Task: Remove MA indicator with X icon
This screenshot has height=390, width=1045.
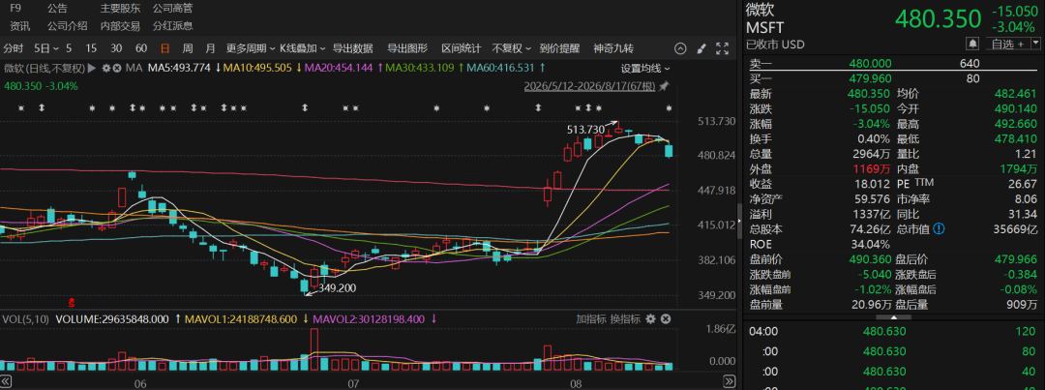Action: 117,68
